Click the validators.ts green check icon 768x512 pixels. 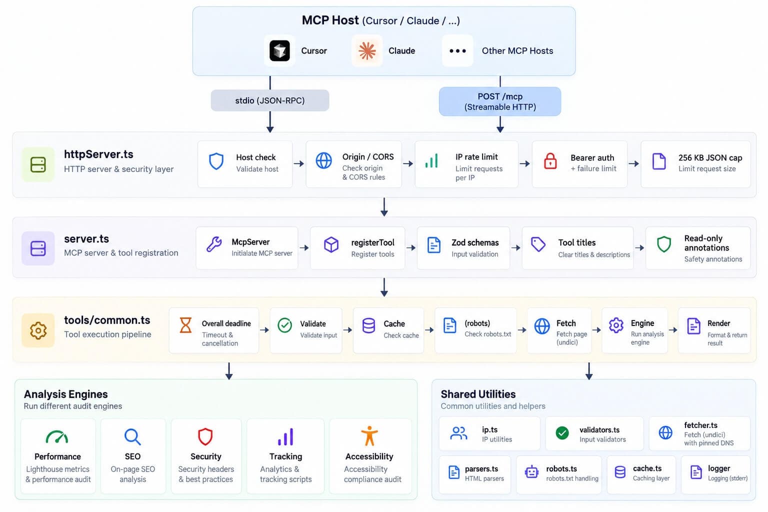click(x=562, y=433)
